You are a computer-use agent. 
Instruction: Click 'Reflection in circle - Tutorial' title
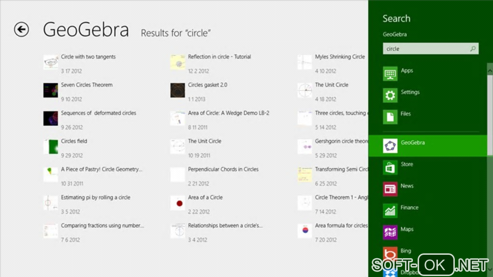point(219,57)
